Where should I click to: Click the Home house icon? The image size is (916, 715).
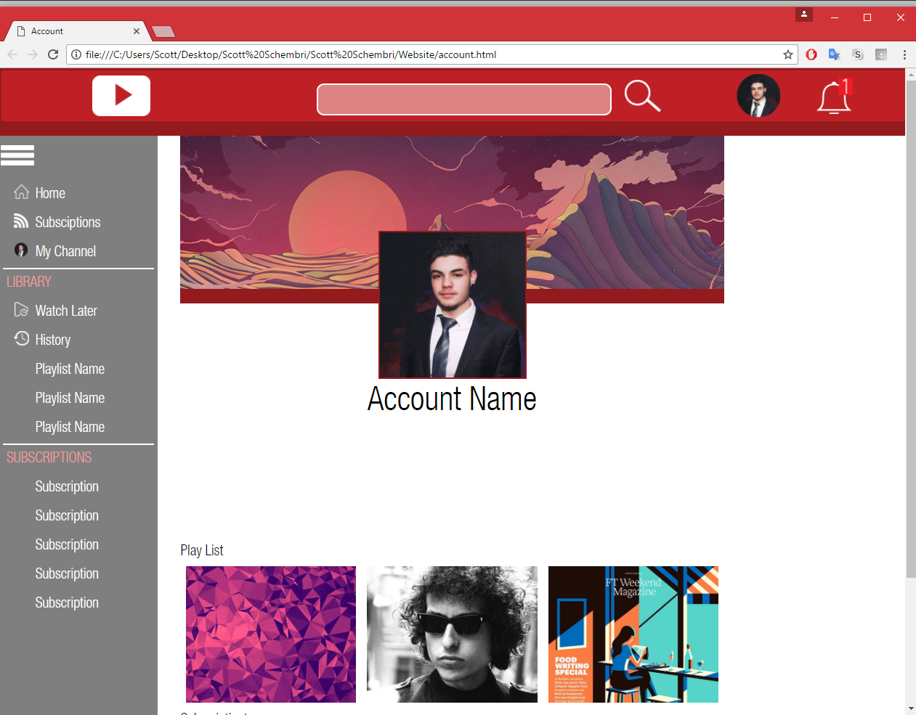click(x=22, y=192)
